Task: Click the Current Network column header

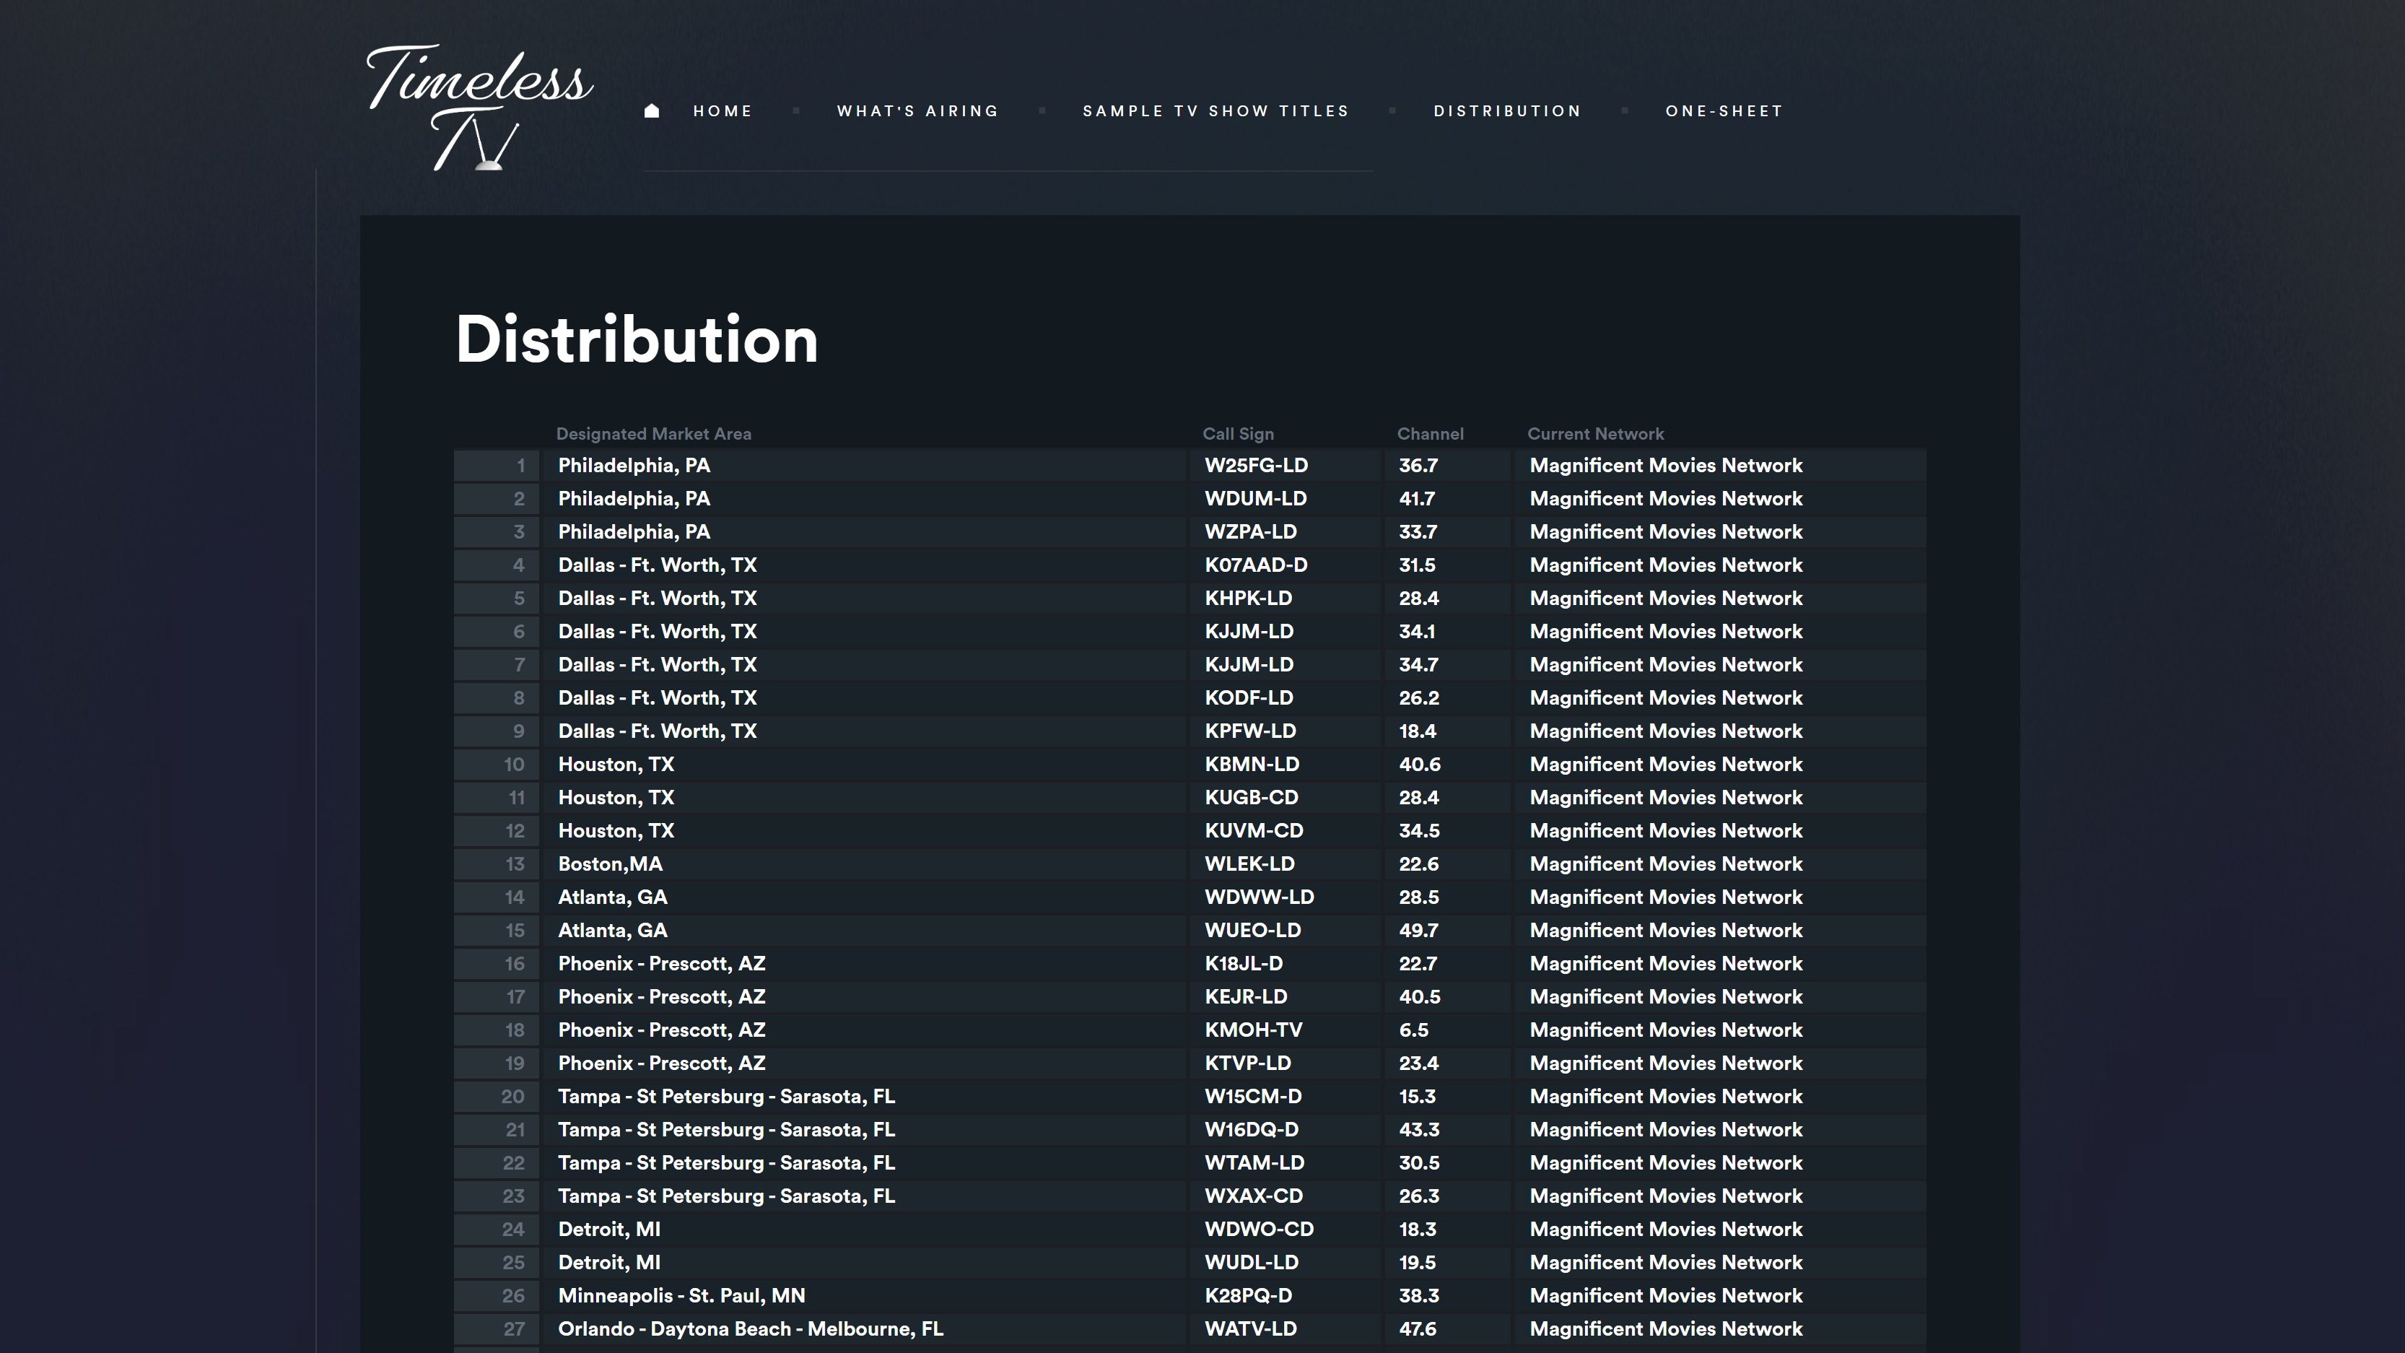Action: tap(1596, 434)
